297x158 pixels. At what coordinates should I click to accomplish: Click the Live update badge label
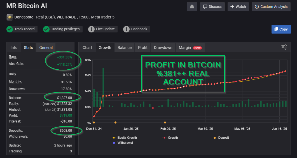pyautogui.click(x=105, y=29)
